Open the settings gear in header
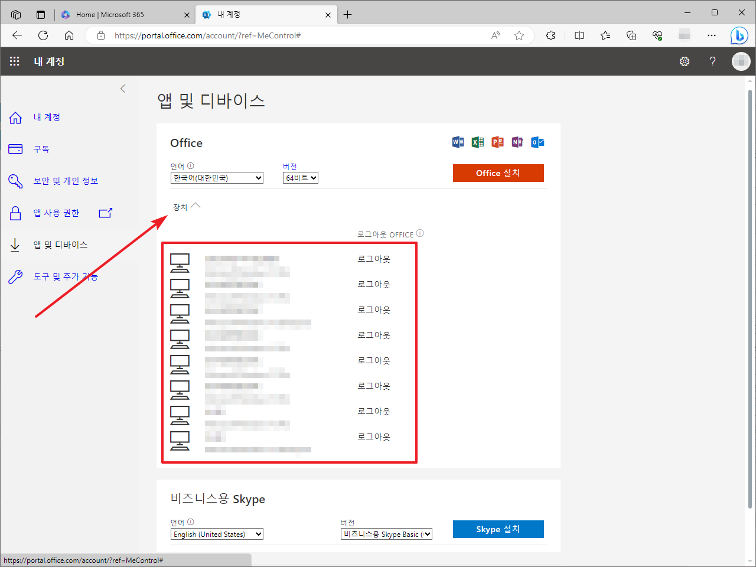Screen dimensions: 756x567 pos(685,61)
